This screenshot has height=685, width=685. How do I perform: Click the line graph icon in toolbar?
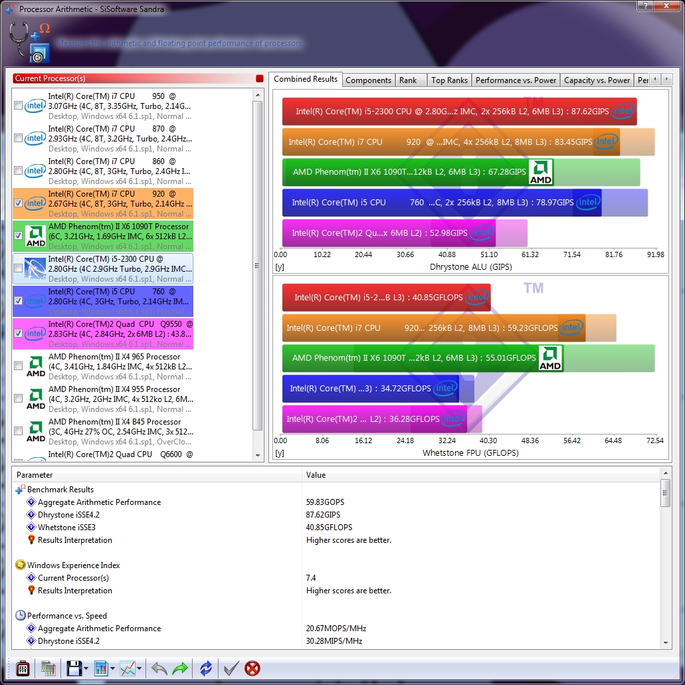click(128, 668)
